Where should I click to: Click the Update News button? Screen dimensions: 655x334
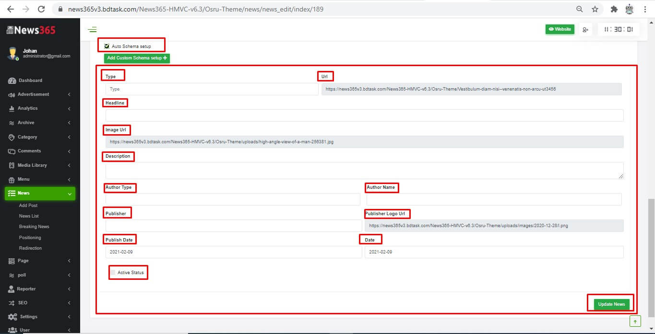click(x=611, y=304)
